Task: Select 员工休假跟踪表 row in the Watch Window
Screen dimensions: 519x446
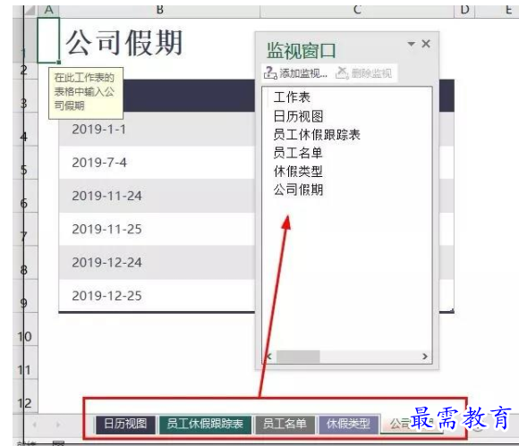Action: pos(317,135)
